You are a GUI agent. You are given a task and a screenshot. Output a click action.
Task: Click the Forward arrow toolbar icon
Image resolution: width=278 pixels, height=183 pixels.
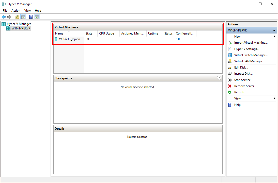point(9,17)
